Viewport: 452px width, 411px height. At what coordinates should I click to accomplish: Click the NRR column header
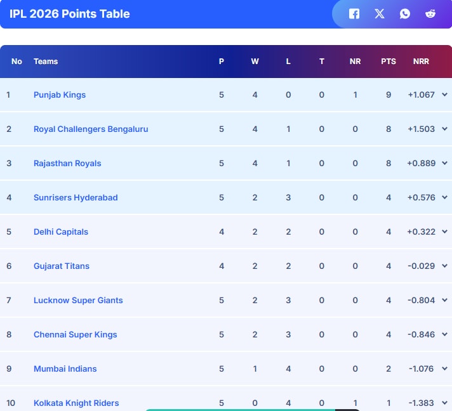421,62
